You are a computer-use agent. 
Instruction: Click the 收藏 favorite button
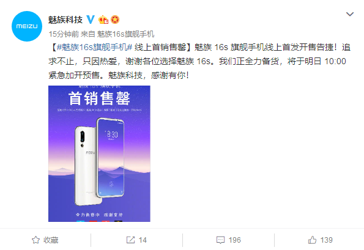click(x=45, y=240)
